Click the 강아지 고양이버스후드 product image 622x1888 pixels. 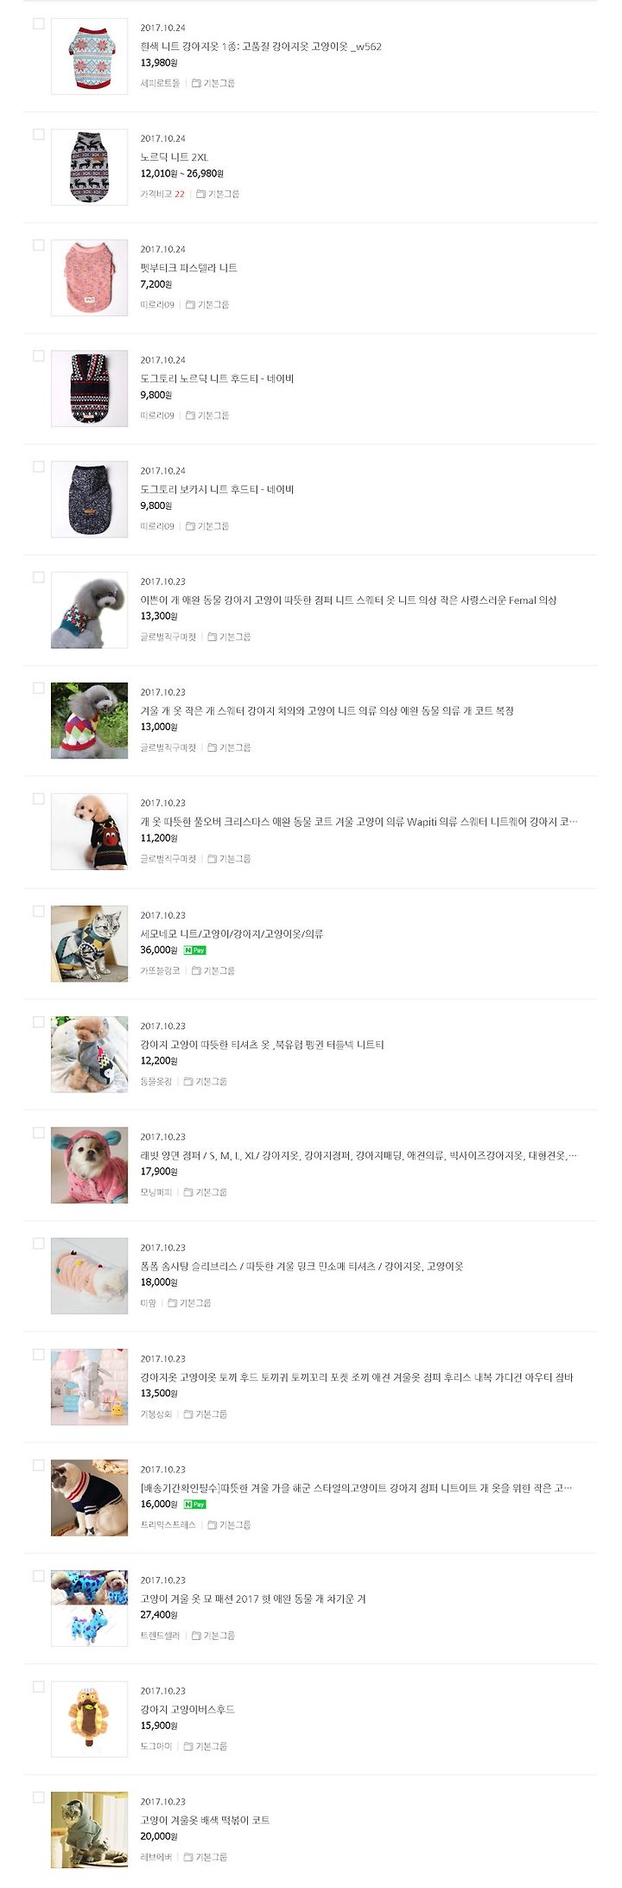point(89,1720)
